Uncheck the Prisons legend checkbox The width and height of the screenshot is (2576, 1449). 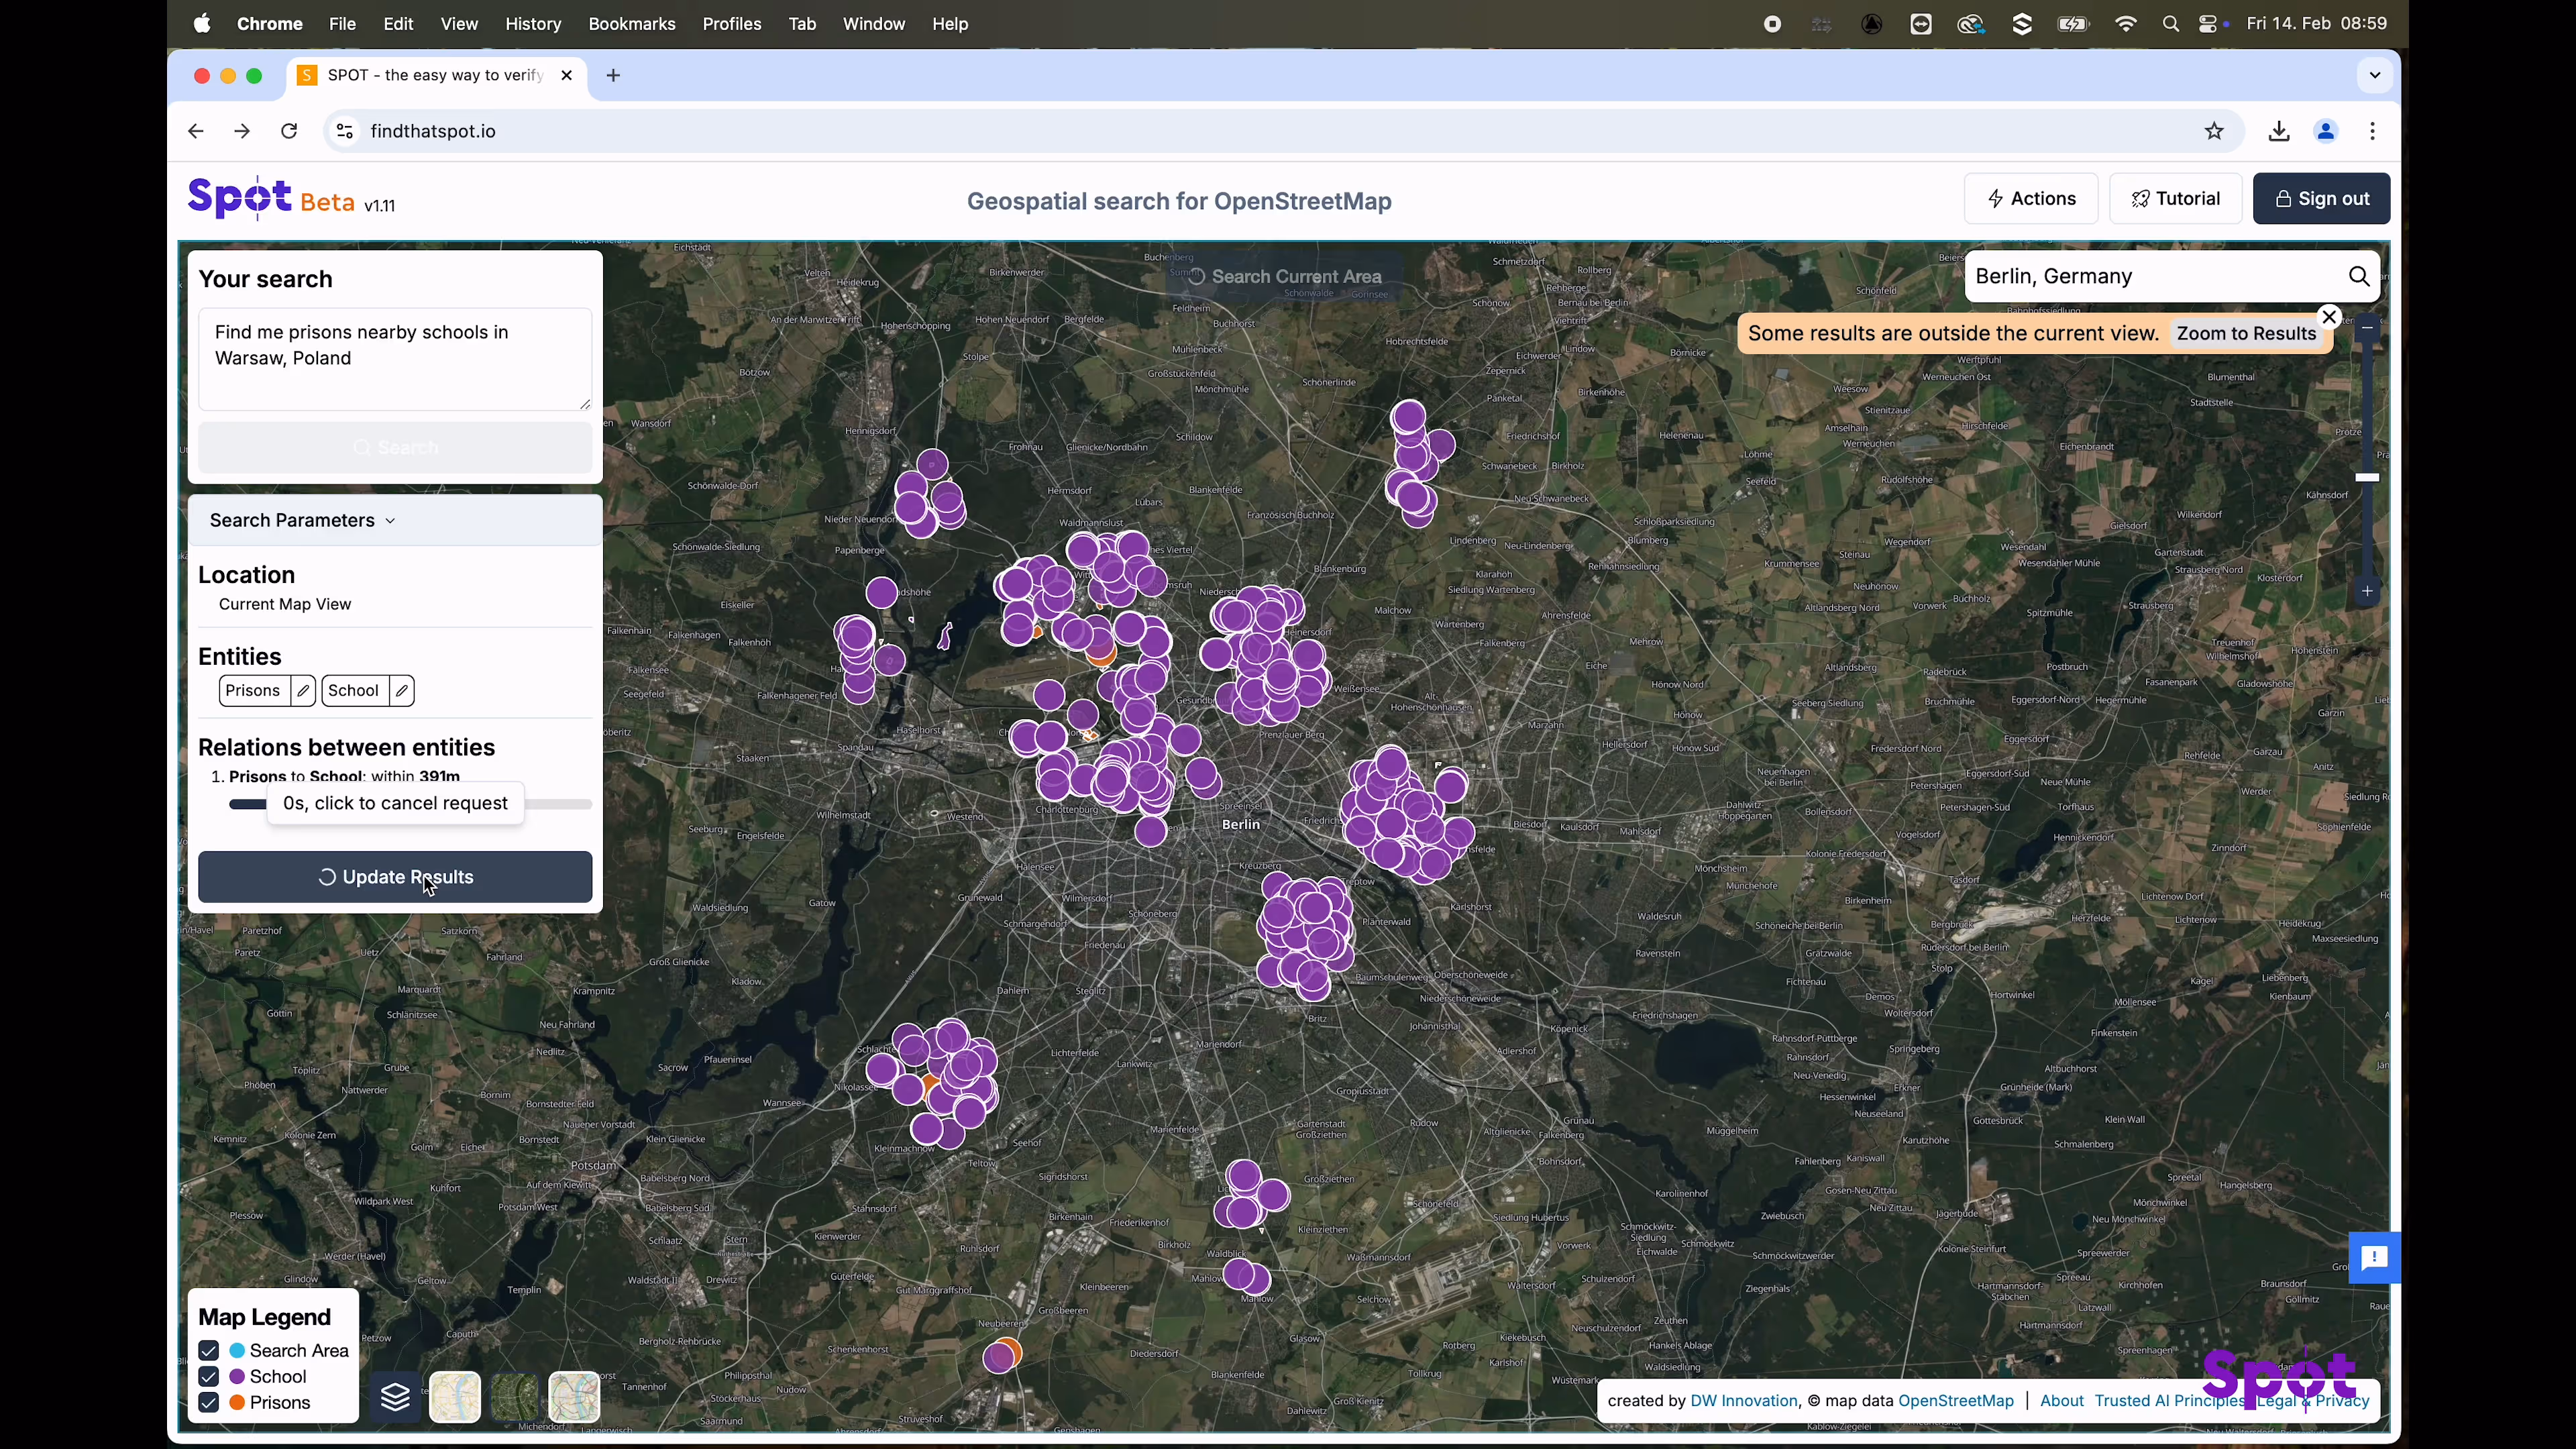click(208, 1403)
